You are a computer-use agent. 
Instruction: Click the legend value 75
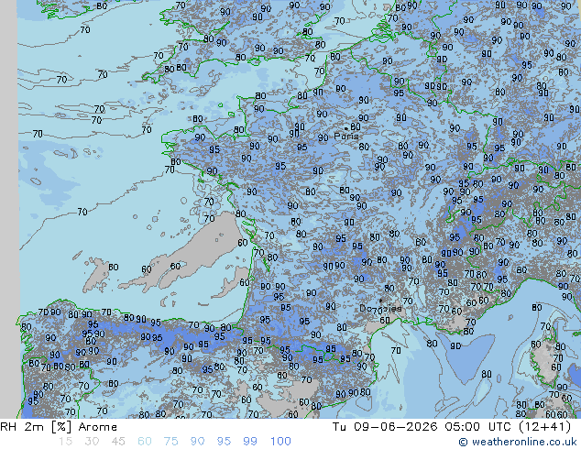pyautogui.click(x=170, y=442)
